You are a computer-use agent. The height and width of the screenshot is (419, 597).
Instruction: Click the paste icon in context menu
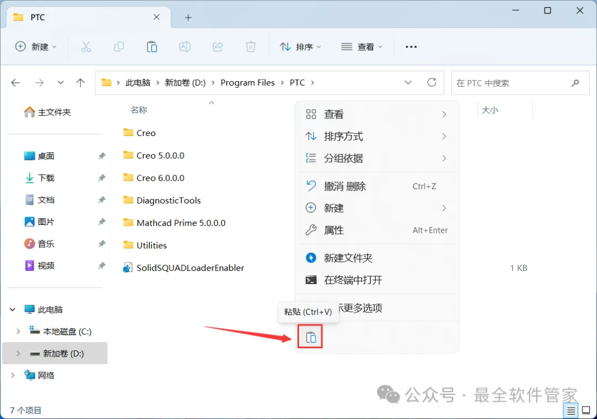[311, 337]
